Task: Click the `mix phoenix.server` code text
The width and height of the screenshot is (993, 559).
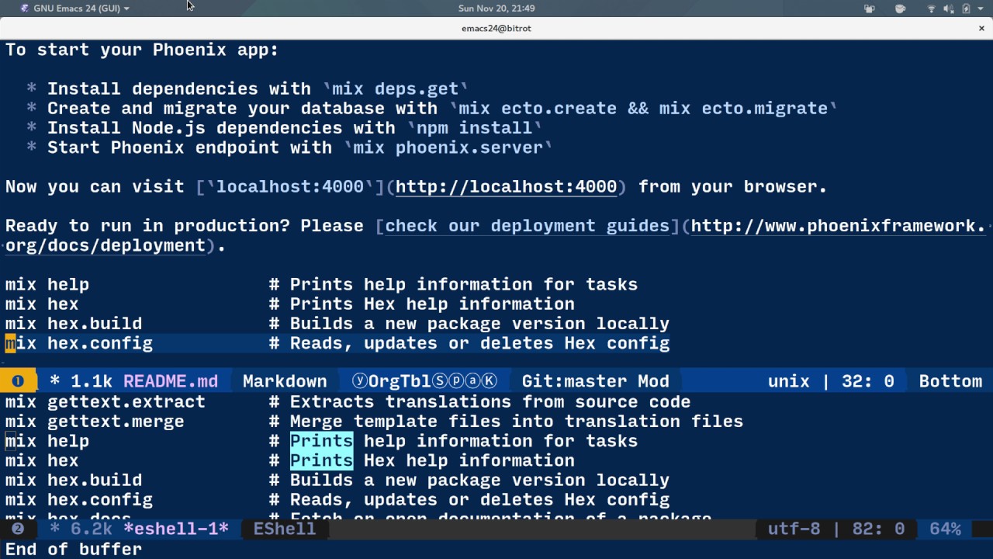Action: point(448,148)
